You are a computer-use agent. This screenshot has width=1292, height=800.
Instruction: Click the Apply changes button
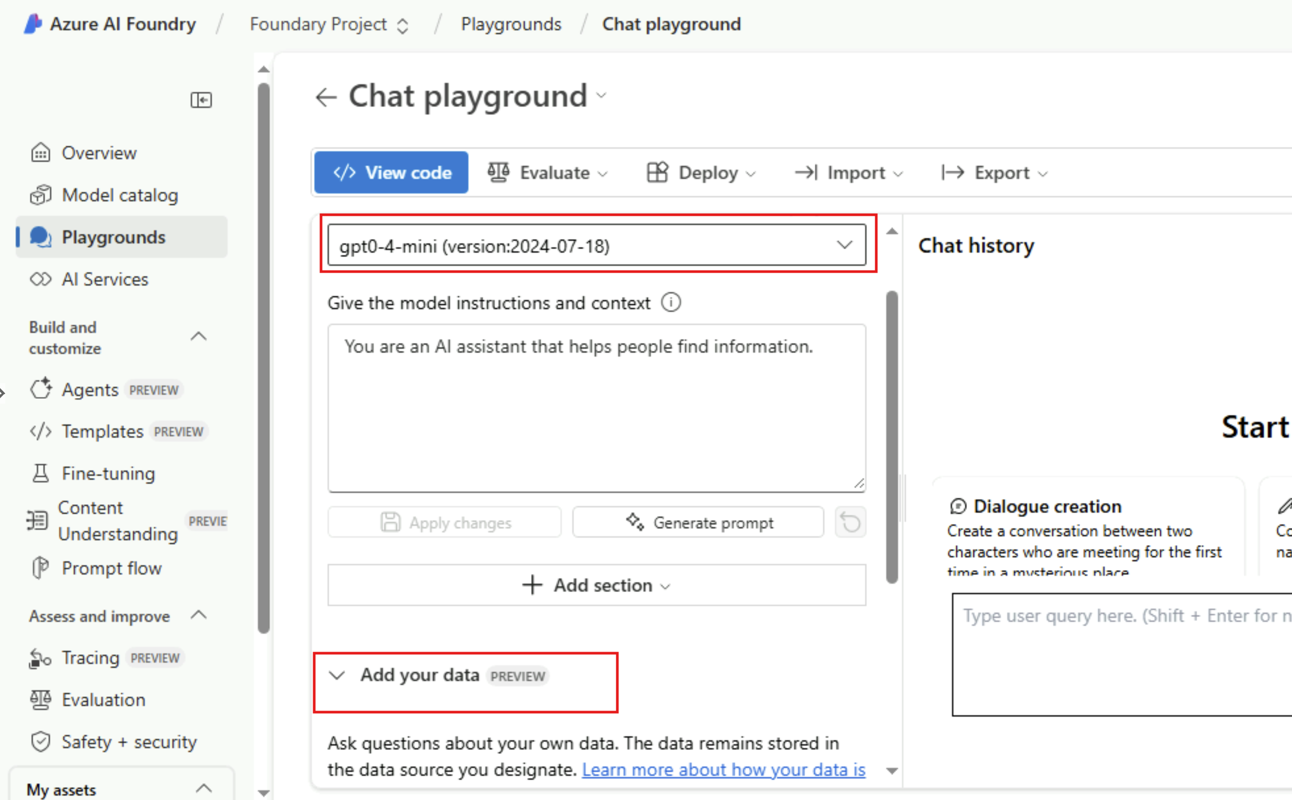click(444, 522)
